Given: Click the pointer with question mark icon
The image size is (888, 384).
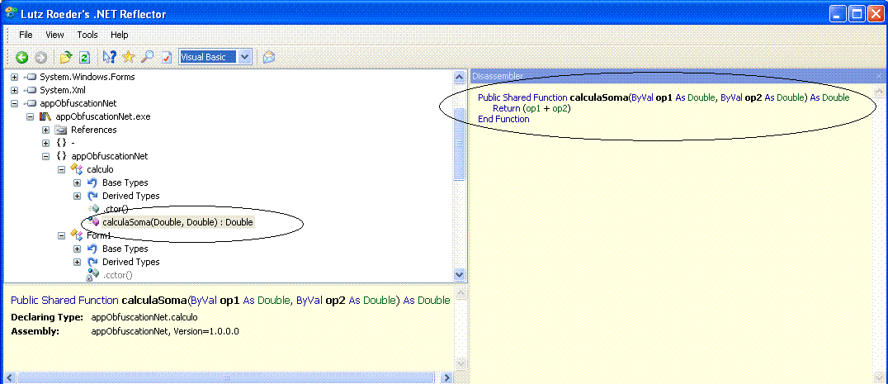Looking at the screenshot, I should pyautogui.click(x=109, y=57).
